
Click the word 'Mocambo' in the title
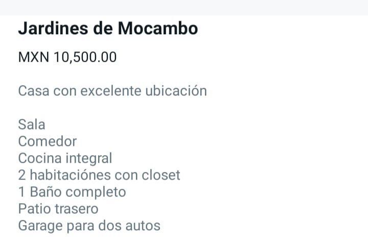click(x=158, y=29)
